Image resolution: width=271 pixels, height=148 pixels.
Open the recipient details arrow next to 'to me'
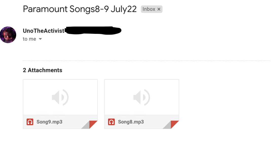[x=40, y=39]
